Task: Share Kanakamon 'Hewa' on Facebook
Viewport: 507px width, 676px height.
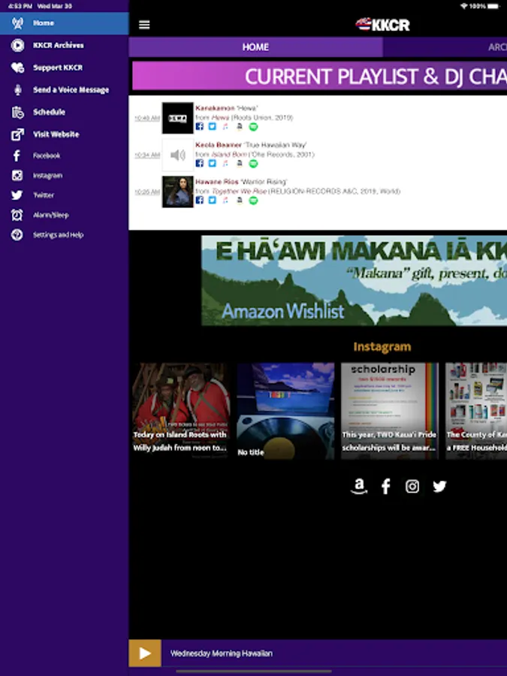Action: (x=200, y=126)
